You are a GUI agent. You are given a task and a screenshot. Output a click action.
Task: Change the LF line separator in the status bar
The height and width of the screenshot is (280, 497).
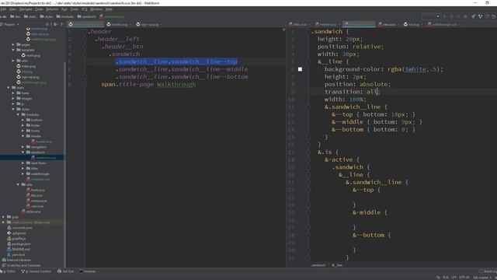click(454, 278)
